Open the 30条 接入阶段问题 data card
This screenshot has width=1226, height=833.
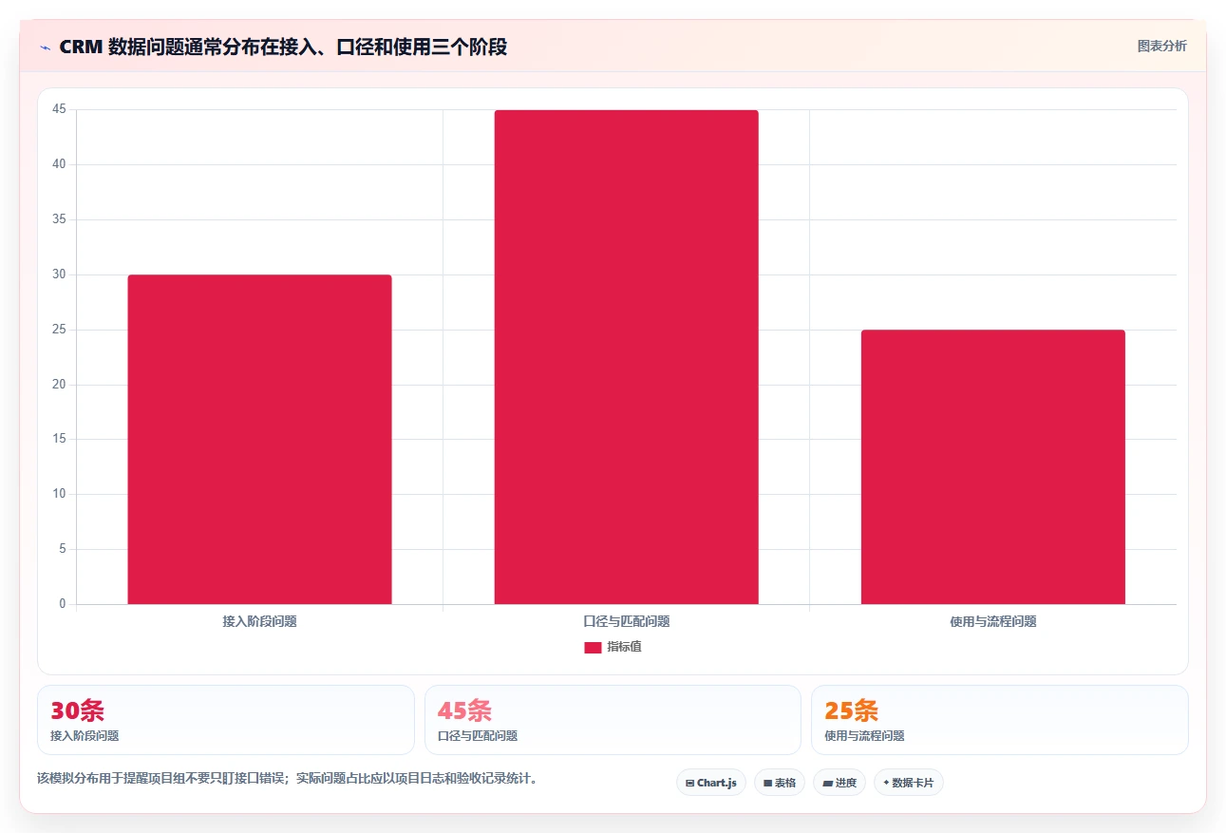coord(226,720)
